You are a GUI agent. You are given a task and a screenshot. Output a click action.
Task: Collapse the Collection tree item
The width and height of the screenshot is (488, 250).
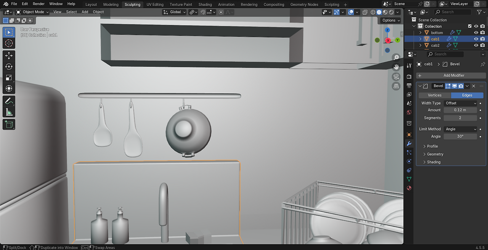tap(414, 26)
